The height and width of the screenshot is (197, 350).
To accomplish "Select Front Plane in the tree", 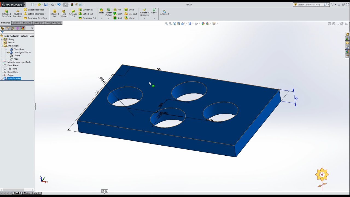I will coord(13,66).
